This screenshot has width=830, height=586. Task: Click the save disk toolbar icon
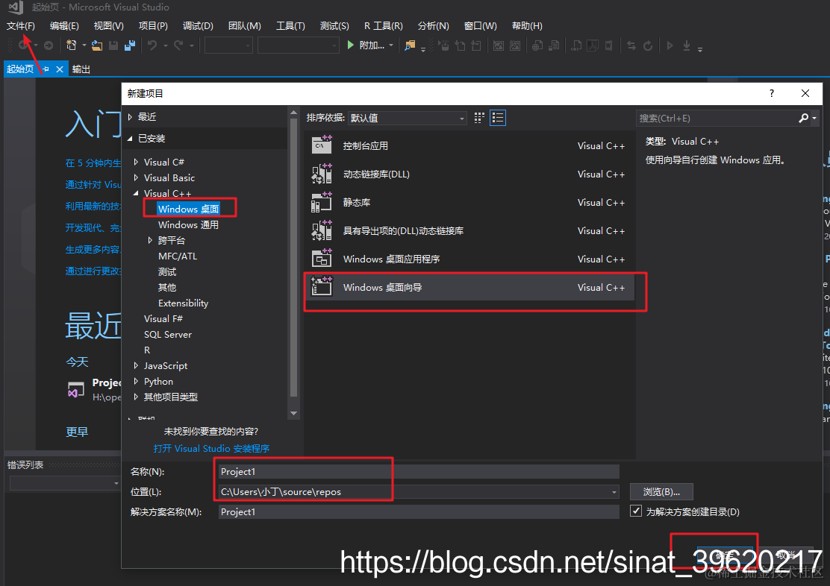point(113,45)
